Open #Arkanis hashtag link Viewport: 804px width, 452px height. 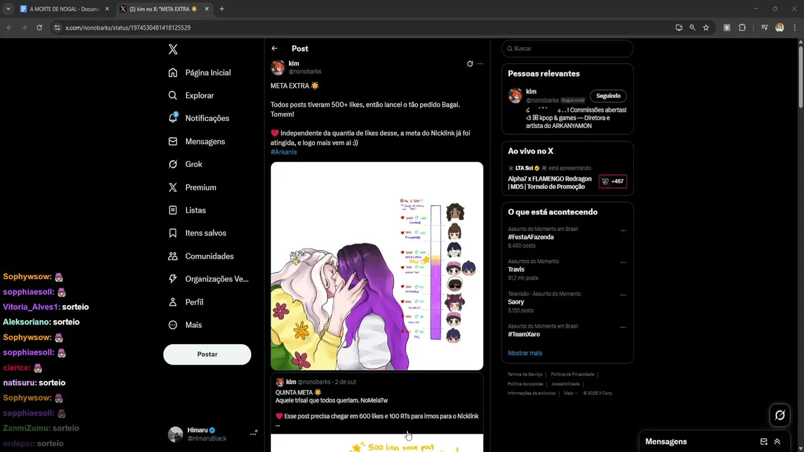(x=283, y=152)
